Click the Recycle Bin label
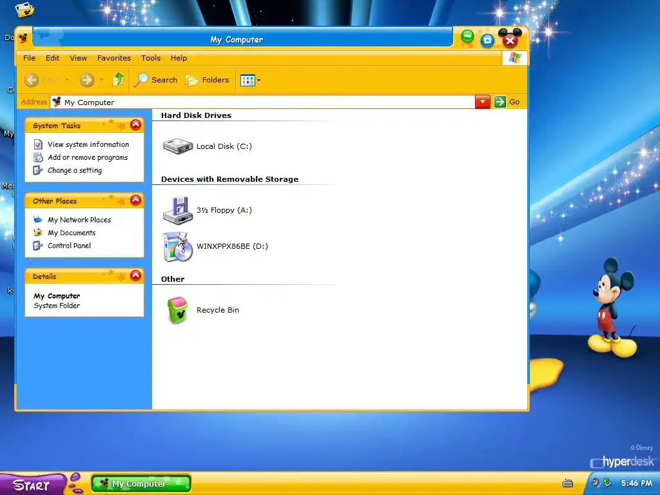Screen dimensions: 660x495 tap(218, 310)
